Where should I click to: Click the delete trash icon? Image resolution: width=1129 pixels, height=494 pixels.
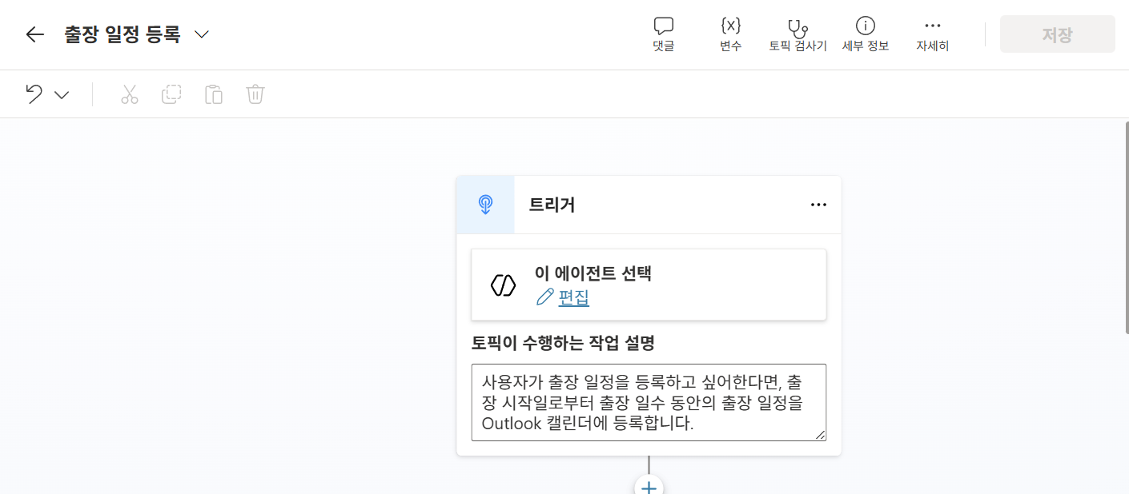[255, 94]
